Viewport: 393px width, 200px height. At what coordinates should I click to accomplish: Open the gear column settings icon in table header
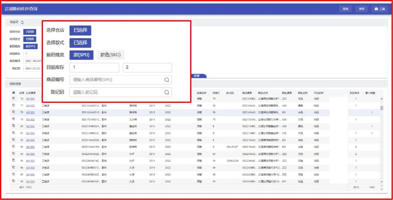tap(14, 93)
